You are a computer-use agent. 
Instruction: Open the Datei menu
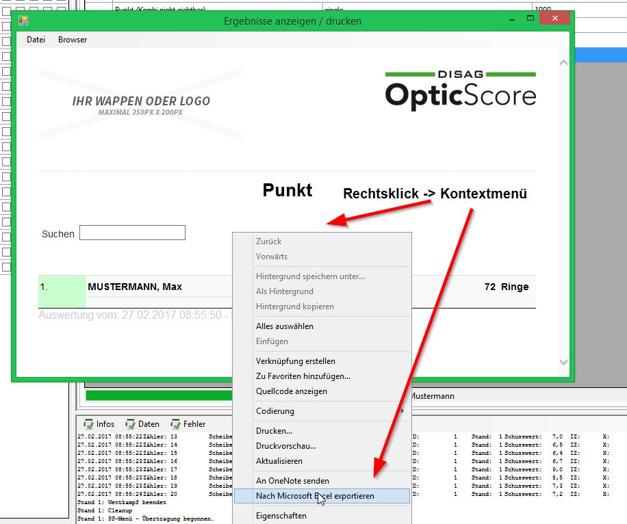click(36, 40)
